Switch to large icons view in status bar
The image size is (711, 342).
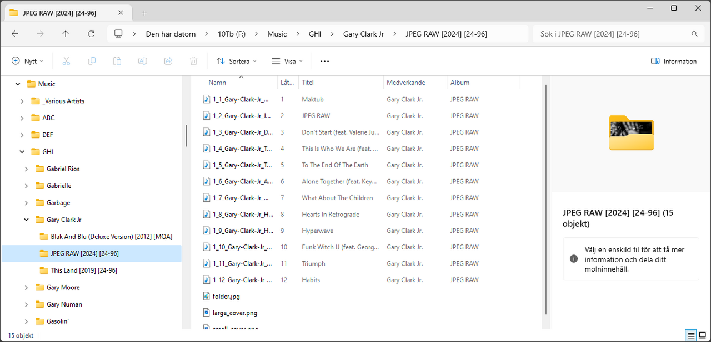tap(703, 335)
